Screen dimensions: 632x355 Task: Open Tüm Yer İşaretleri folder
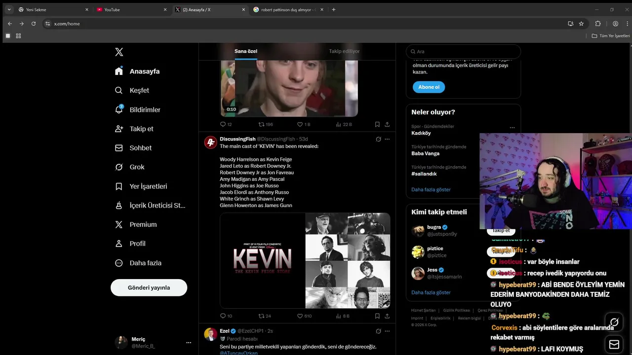point(611,36)
